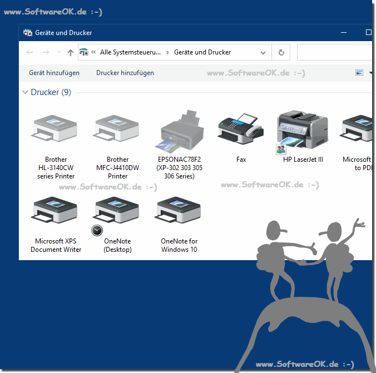Click the Fax label text
The width and height of the screenshot is (376, 373).
click(241, 160)
